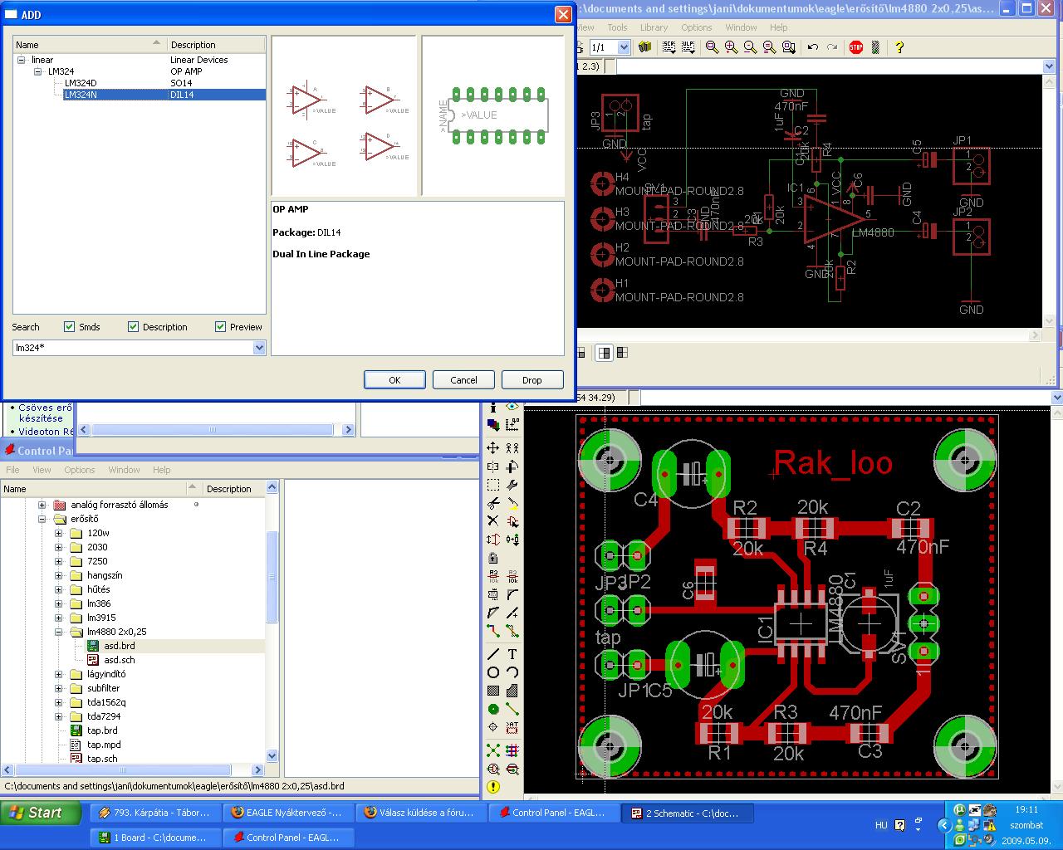
Task: Select the Rotate tool in board toolbar
Action: point(512,467)
